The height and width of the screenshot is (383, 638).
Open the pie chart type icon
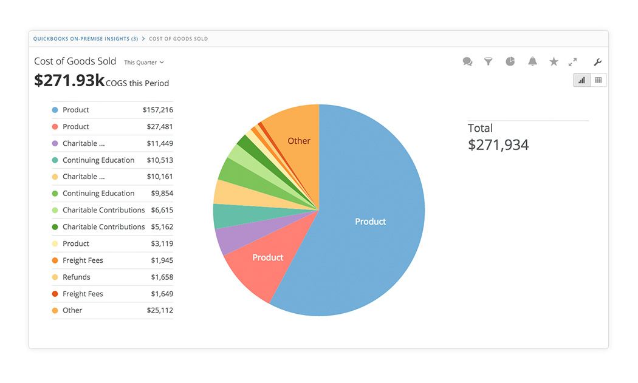tap(510, 62)
